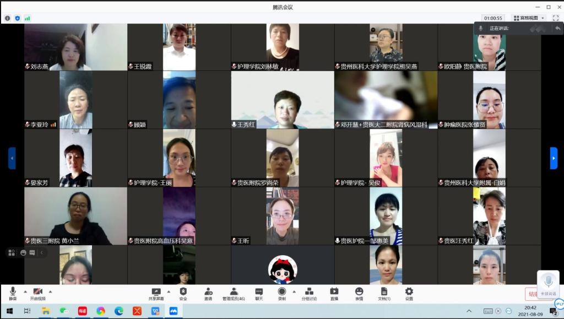Expand video options arrow beside 开启视频
Screen dimensions: 564x319
pyautogui.click(x=50, y=291)
